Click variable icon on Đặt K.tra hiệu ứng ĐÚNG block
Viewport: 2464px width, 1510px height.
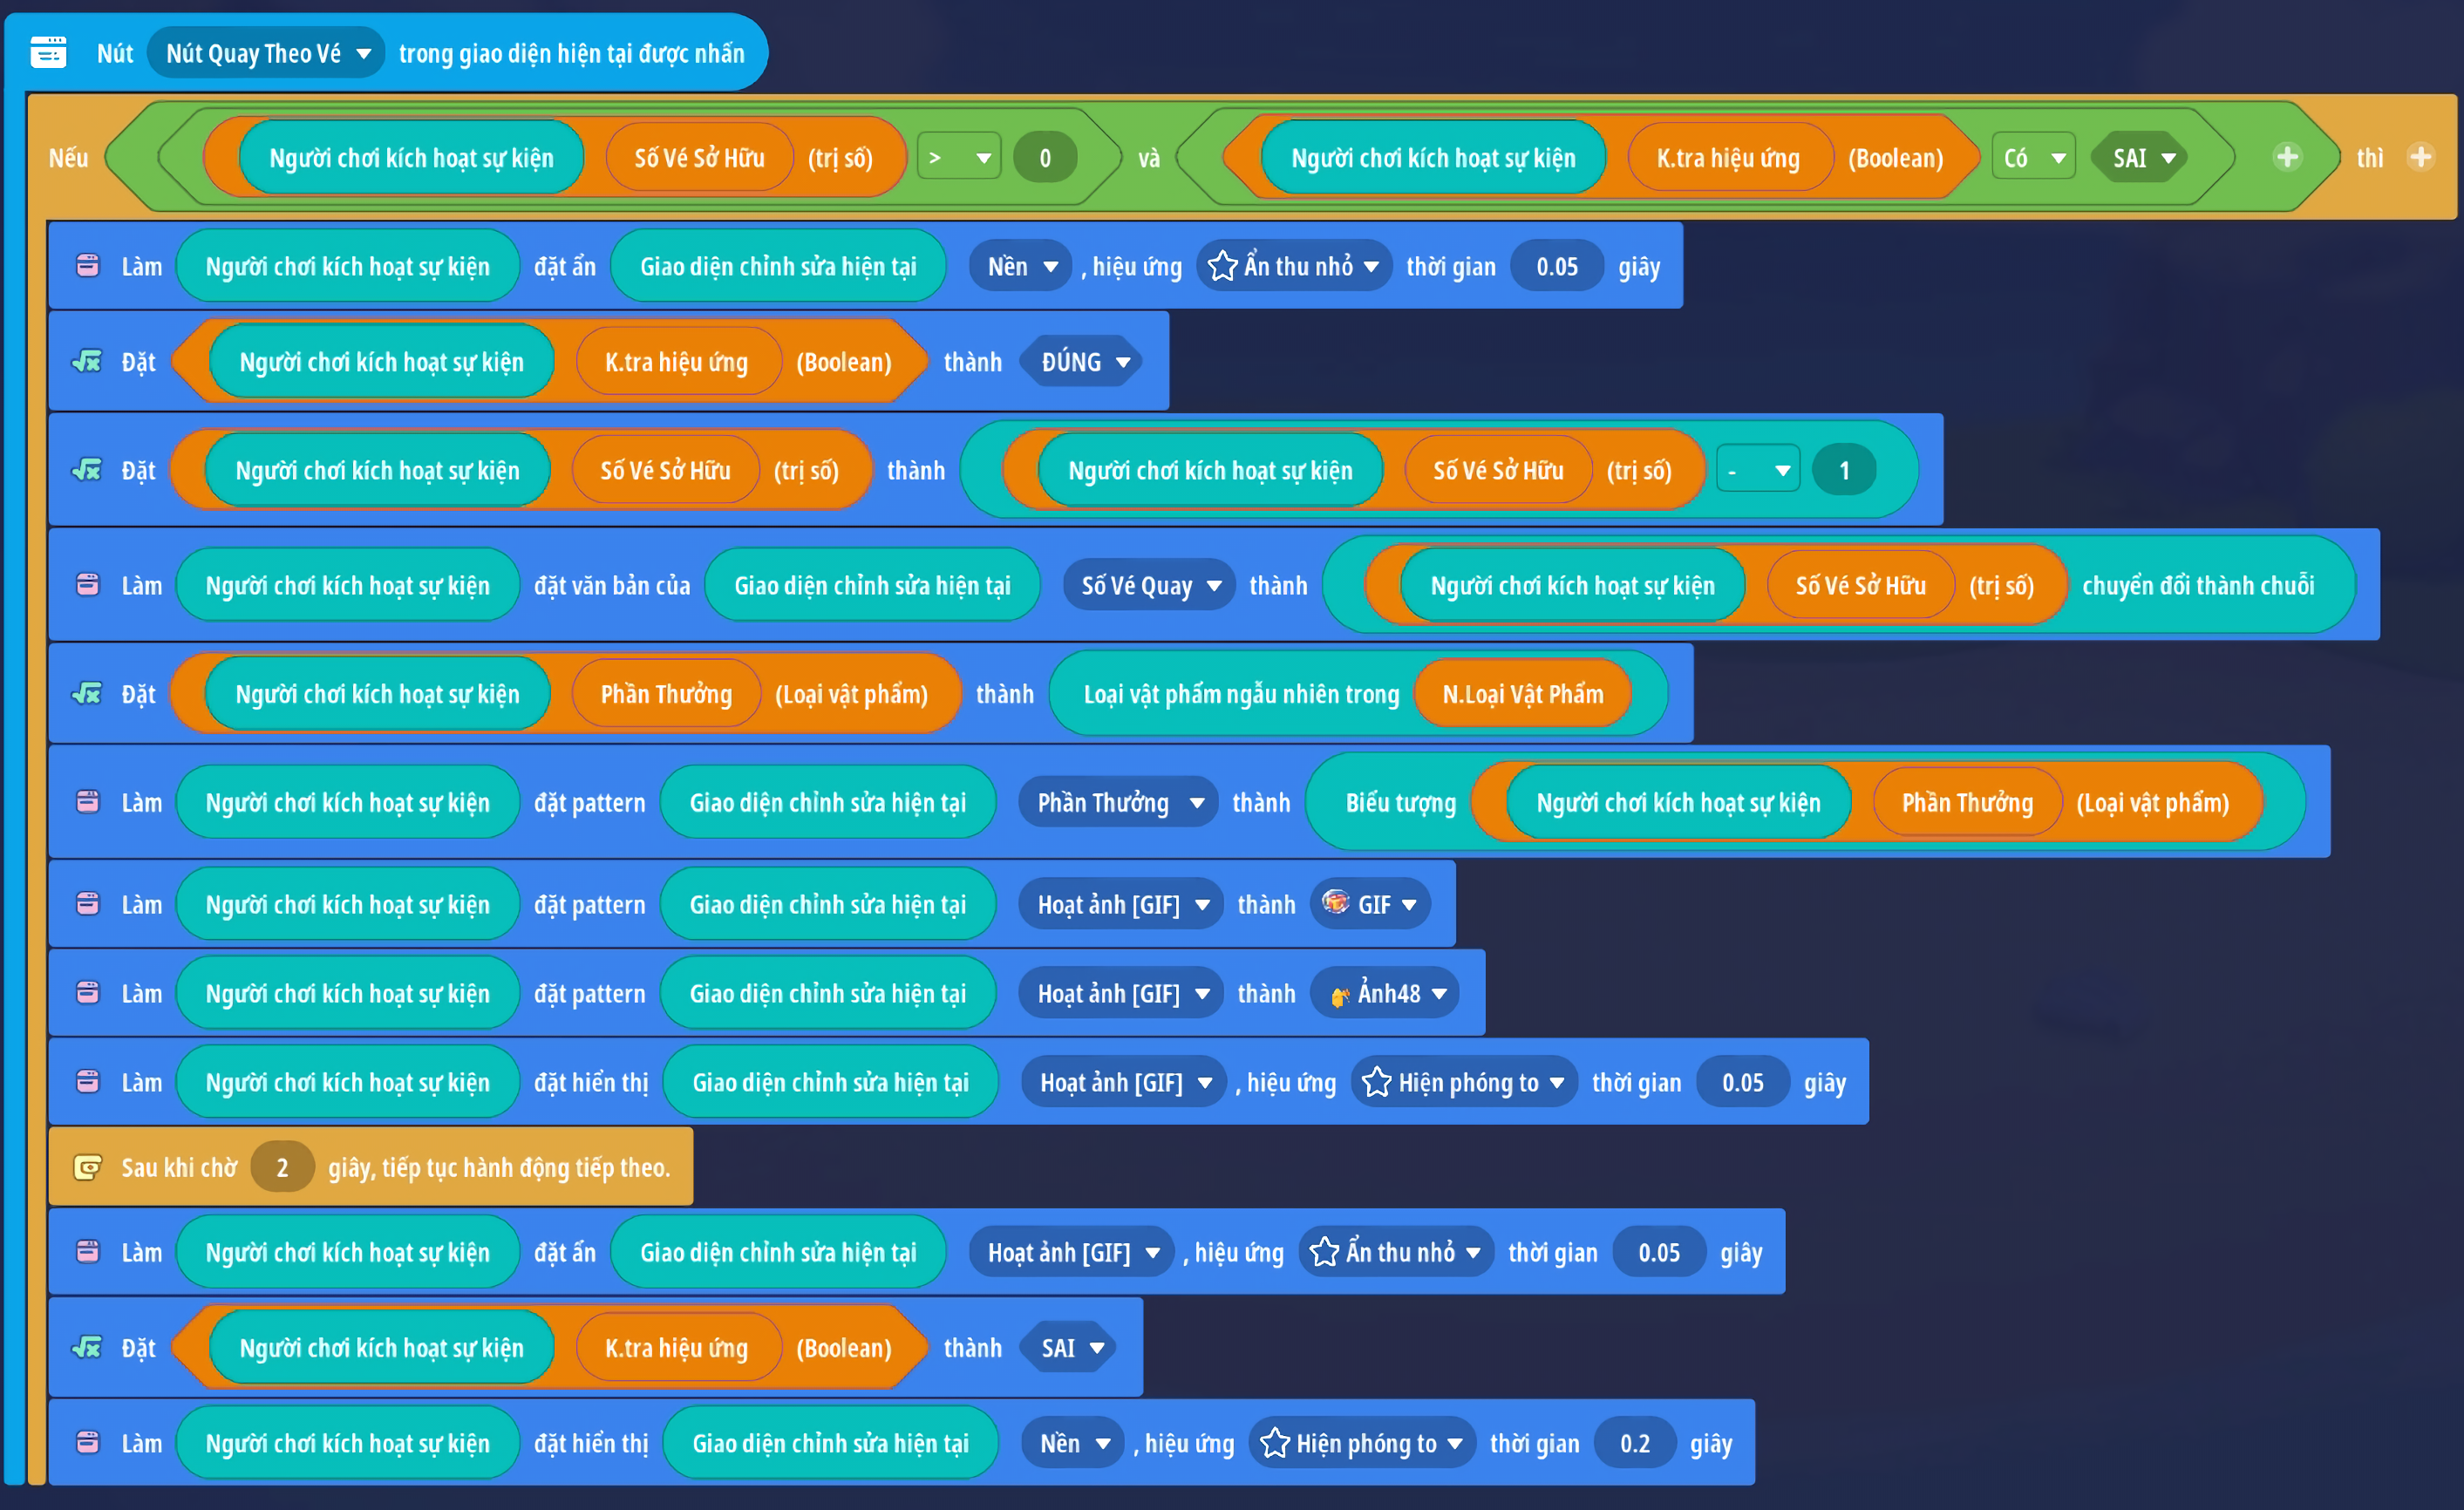tap(88, 361)
